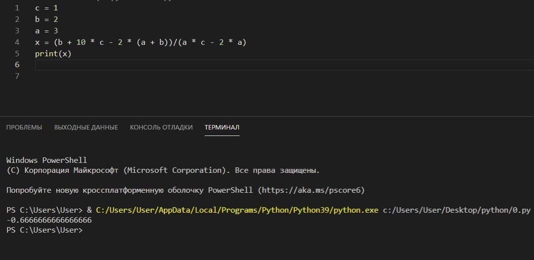Select the ТЕРМИНАЛ tab
Image resolution: width=534 pixels, height=260 pixels.
[x=222, y=128]
